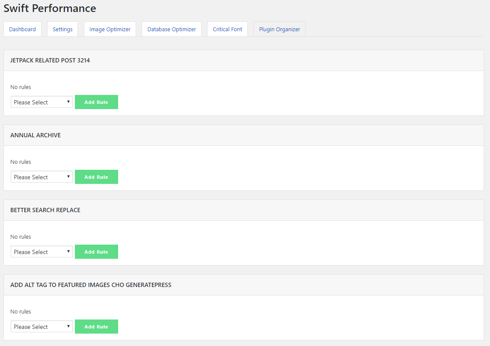Click Add Rule for Annual Archive
490x346 pixels.
[x=97, y=177]
